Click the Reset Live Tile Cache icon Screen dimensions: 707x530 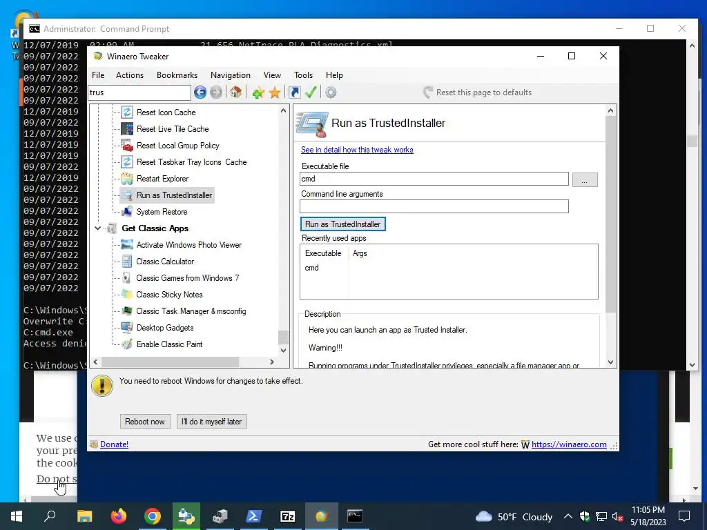coord(127,129)
